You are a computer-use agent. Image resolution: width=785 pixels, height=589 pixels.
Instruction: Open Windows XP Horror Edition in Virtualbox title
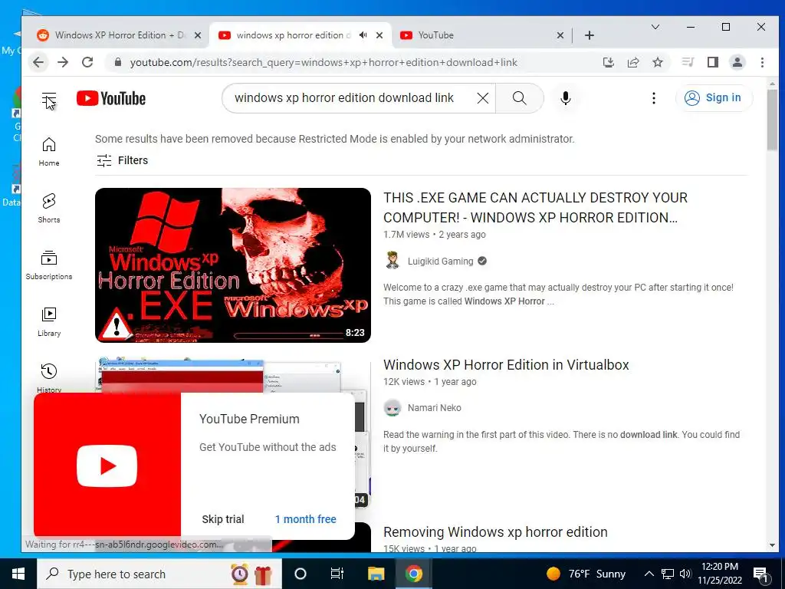click(506, 364)
